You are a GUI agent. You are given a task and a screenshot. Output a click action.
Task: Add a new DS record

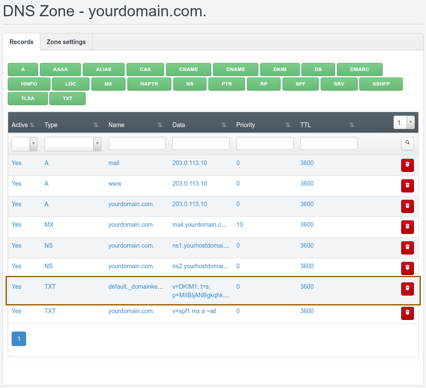pyautogui.click(x=318, y=69)
